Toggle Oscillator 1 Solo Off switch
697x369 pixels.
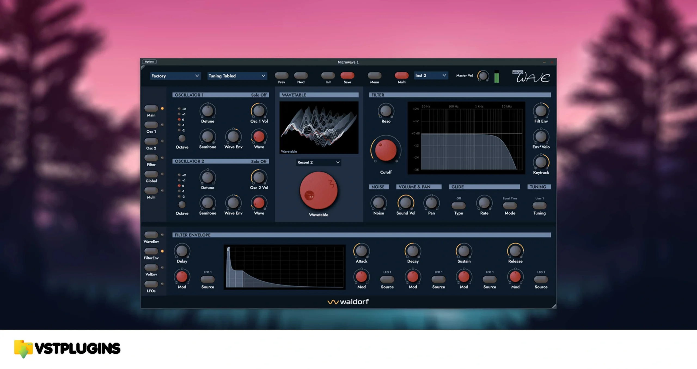tap(259, 95)
